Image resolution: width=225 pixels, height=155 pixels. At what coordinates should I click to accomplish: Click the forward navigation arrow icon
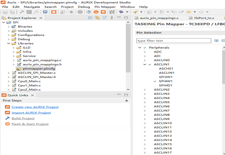[201, 12]
